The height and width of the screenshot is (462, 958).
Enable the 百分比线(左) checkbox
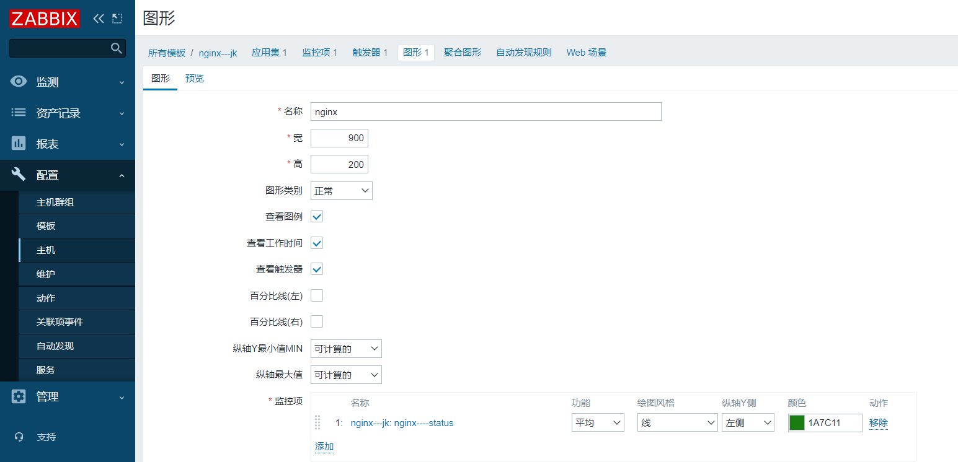[x=317, y=295]
